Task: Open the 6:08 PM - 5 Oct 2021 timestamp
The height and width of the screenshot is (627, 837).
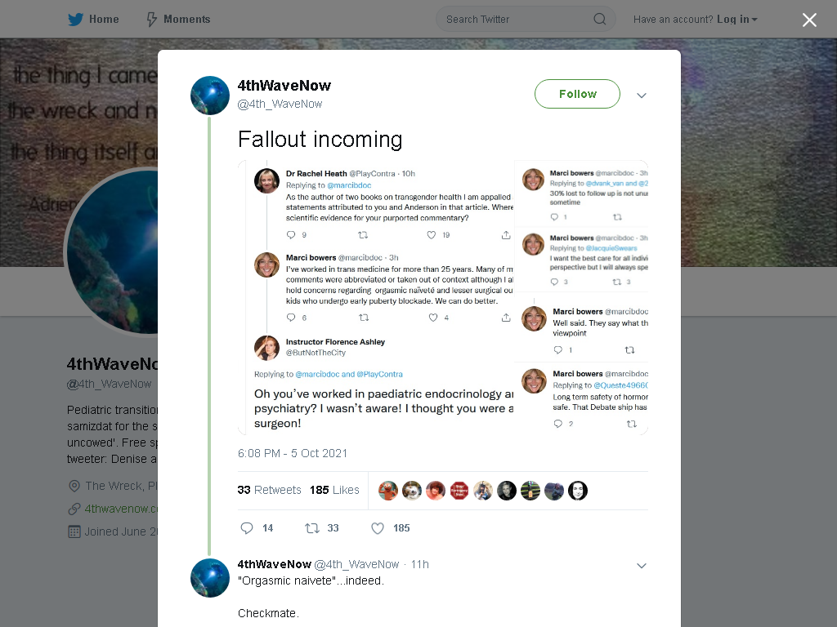Action: pyautogui.click(x=293, y=453)
